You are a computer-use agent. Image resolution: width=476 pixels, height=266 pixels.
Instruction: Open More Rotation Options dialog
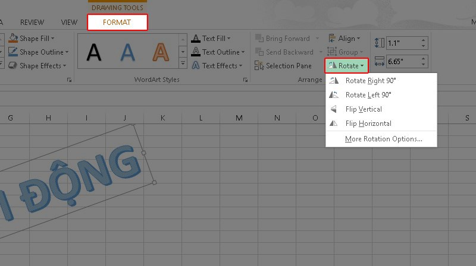(383, 139)
